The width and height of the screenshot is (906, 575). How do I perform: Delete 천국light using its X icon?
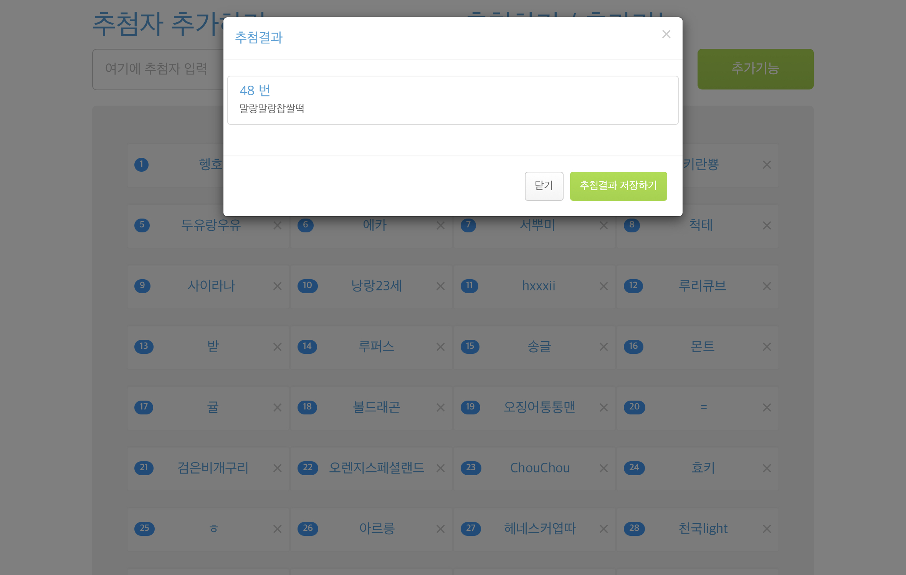click(x=767, y=529)
